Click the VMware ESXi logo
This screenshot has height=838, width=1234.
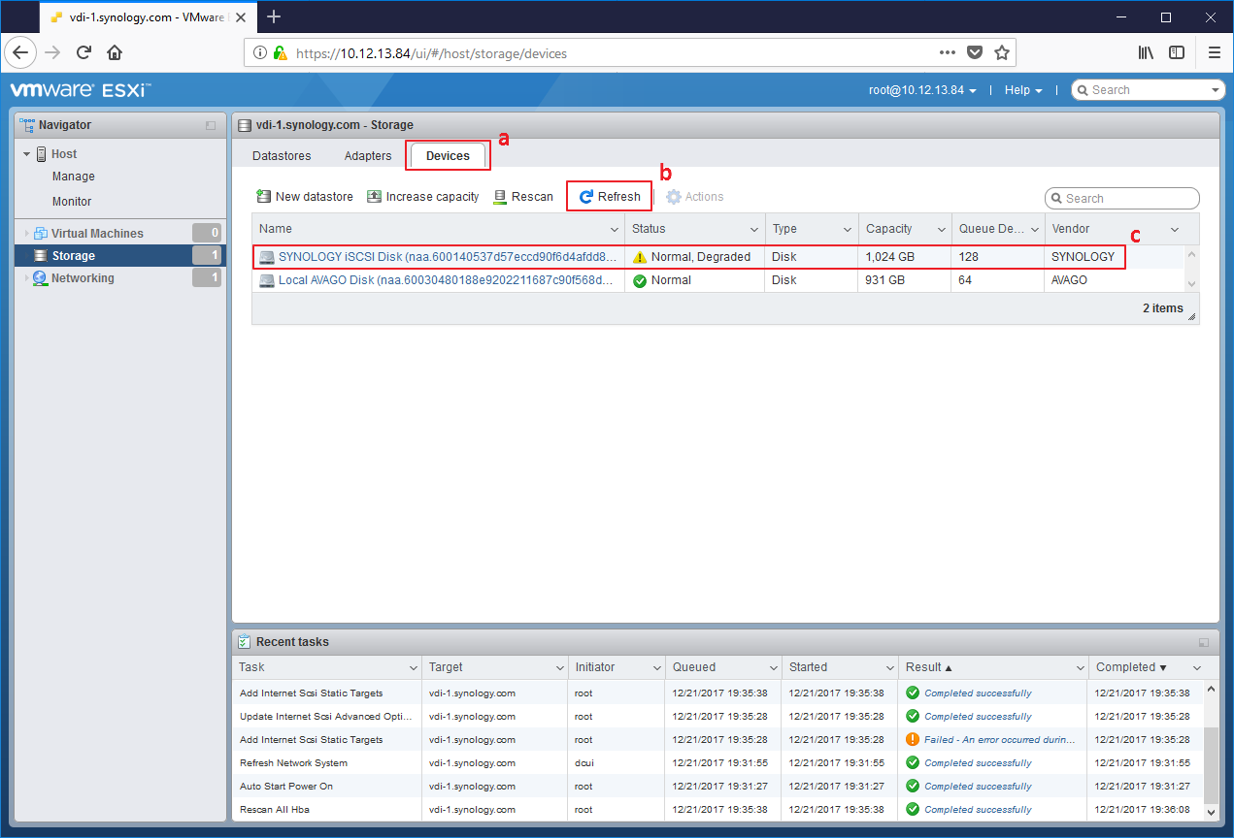click(80, 89)
